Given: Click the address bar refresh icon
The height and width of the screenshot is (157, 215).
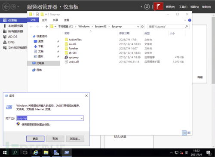Looking at the screenshot, I should pyautogui.click(x=142, y=27).
